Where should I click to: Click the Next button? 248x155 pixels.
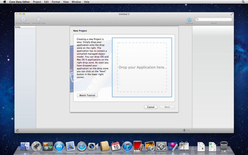(x=167, y=107)
